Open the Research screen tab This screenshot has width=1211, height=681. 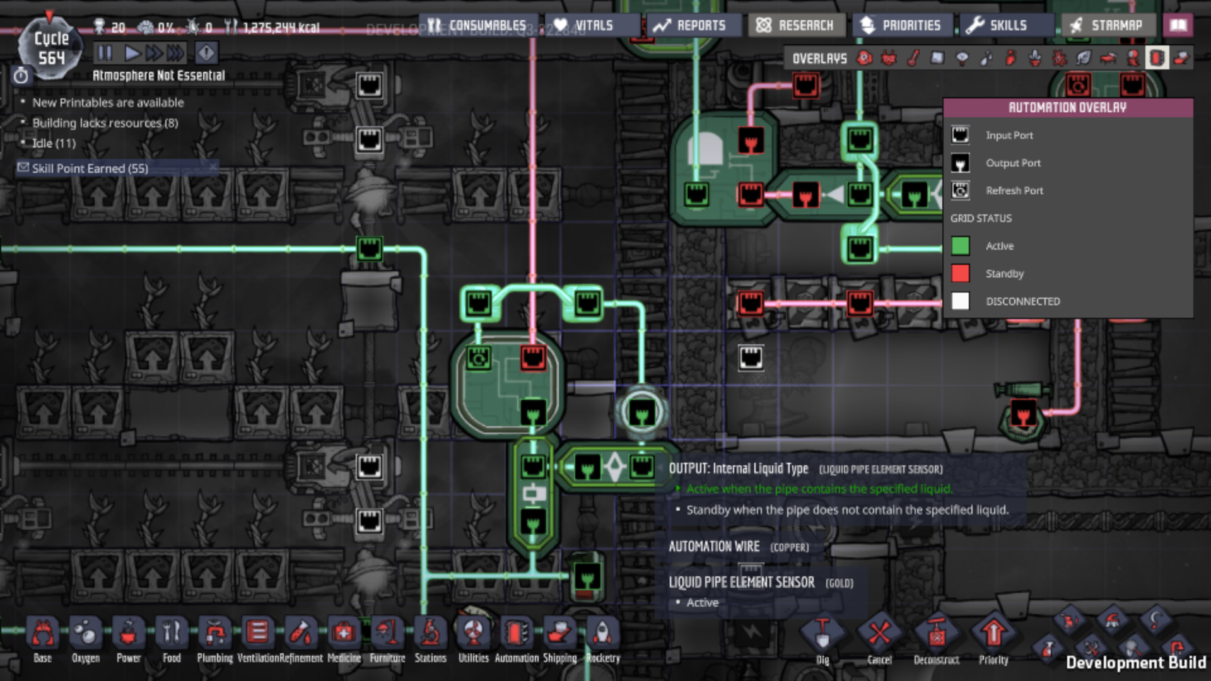pos(795,25)
